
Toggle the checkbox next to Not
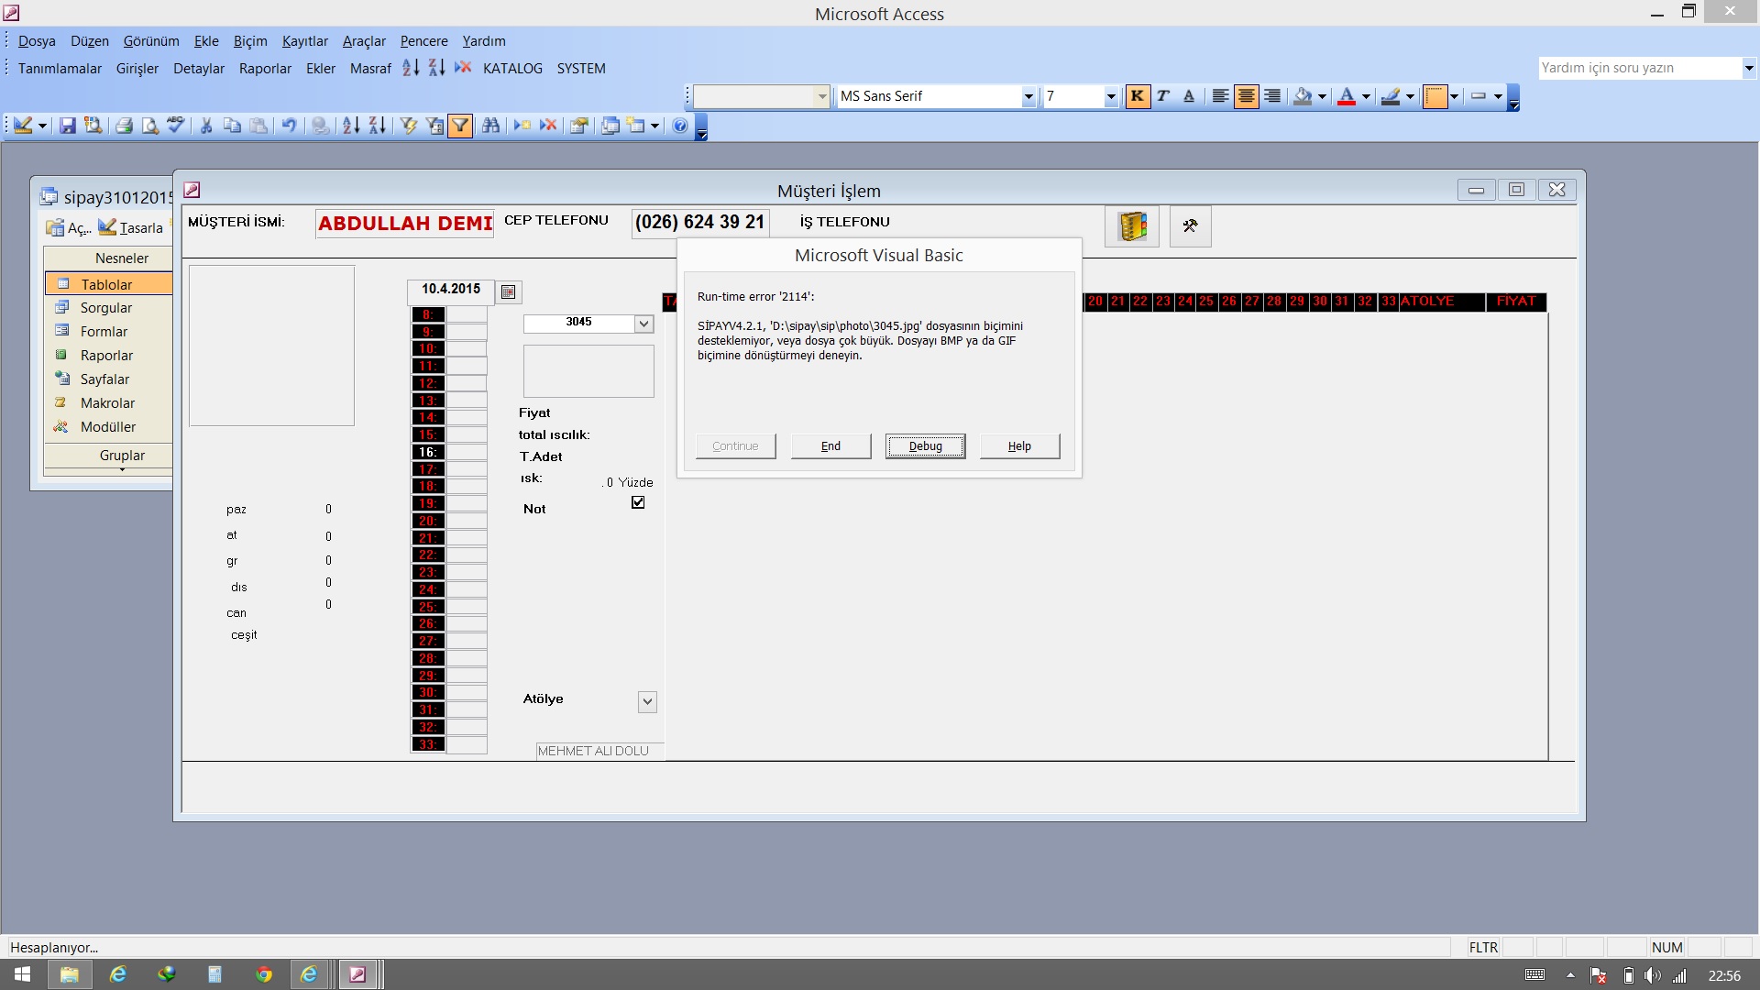(638, 502)
